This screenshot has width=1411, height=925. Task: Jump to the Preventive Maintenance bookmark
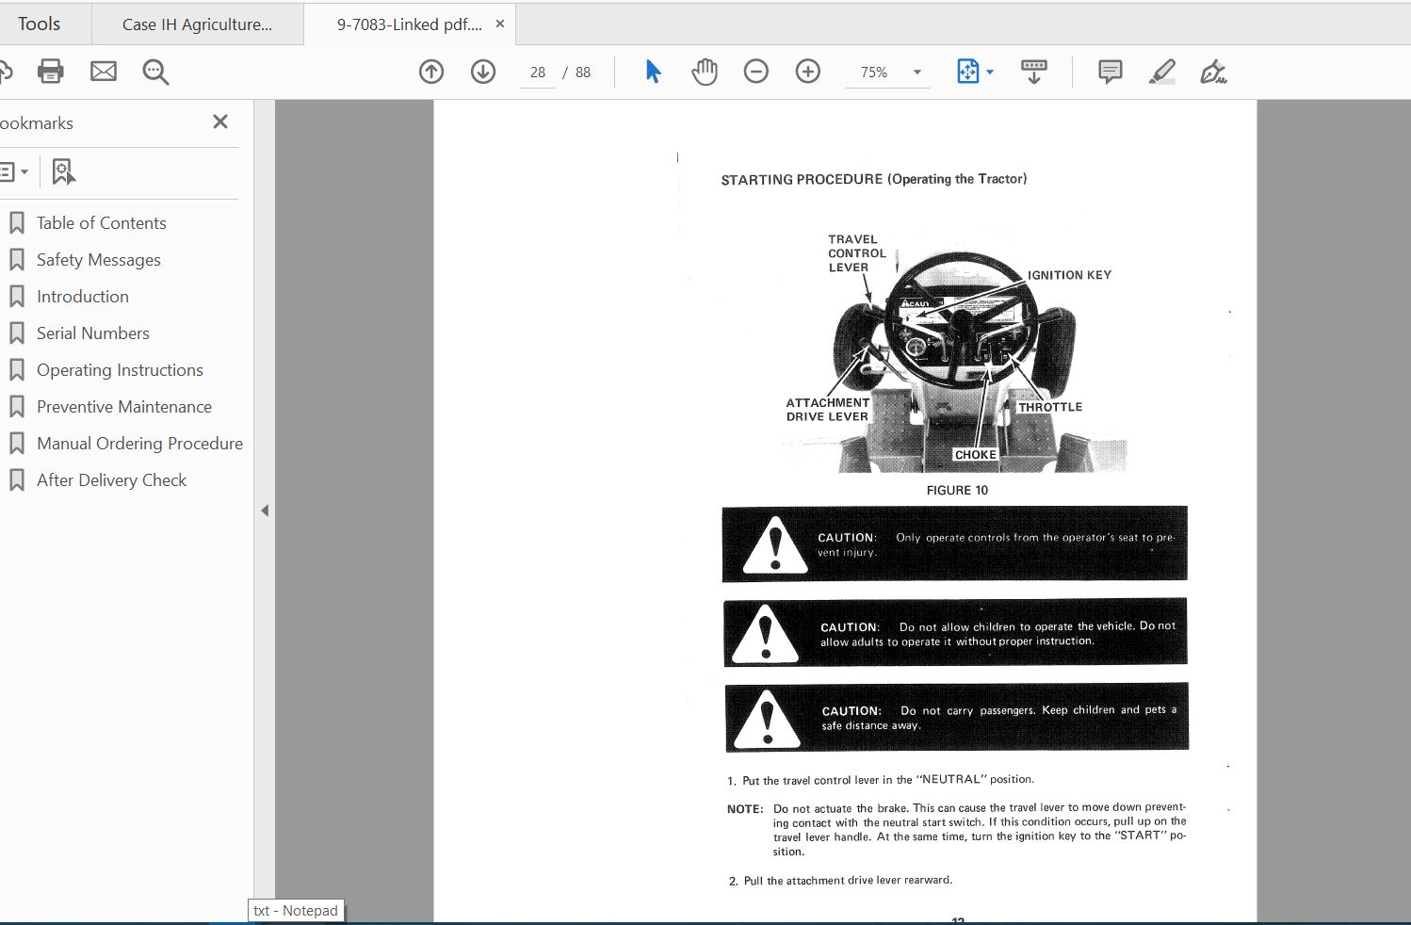click(x=123, y=406)
